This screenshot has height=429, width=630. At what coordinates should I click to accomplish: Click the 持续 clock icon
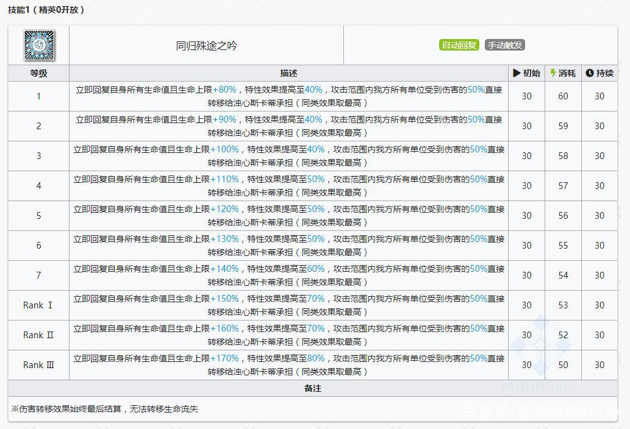589,73
